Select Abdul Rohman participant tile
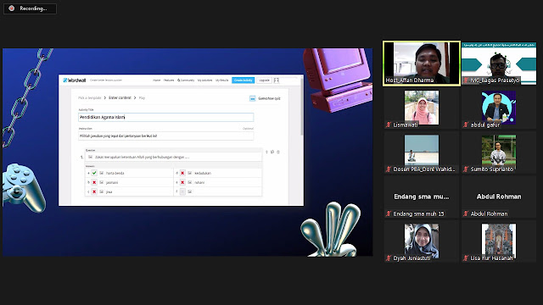Image resolution: width=543 pixels, height=305 pixels. pyautogui.click(x=499, y=197)
